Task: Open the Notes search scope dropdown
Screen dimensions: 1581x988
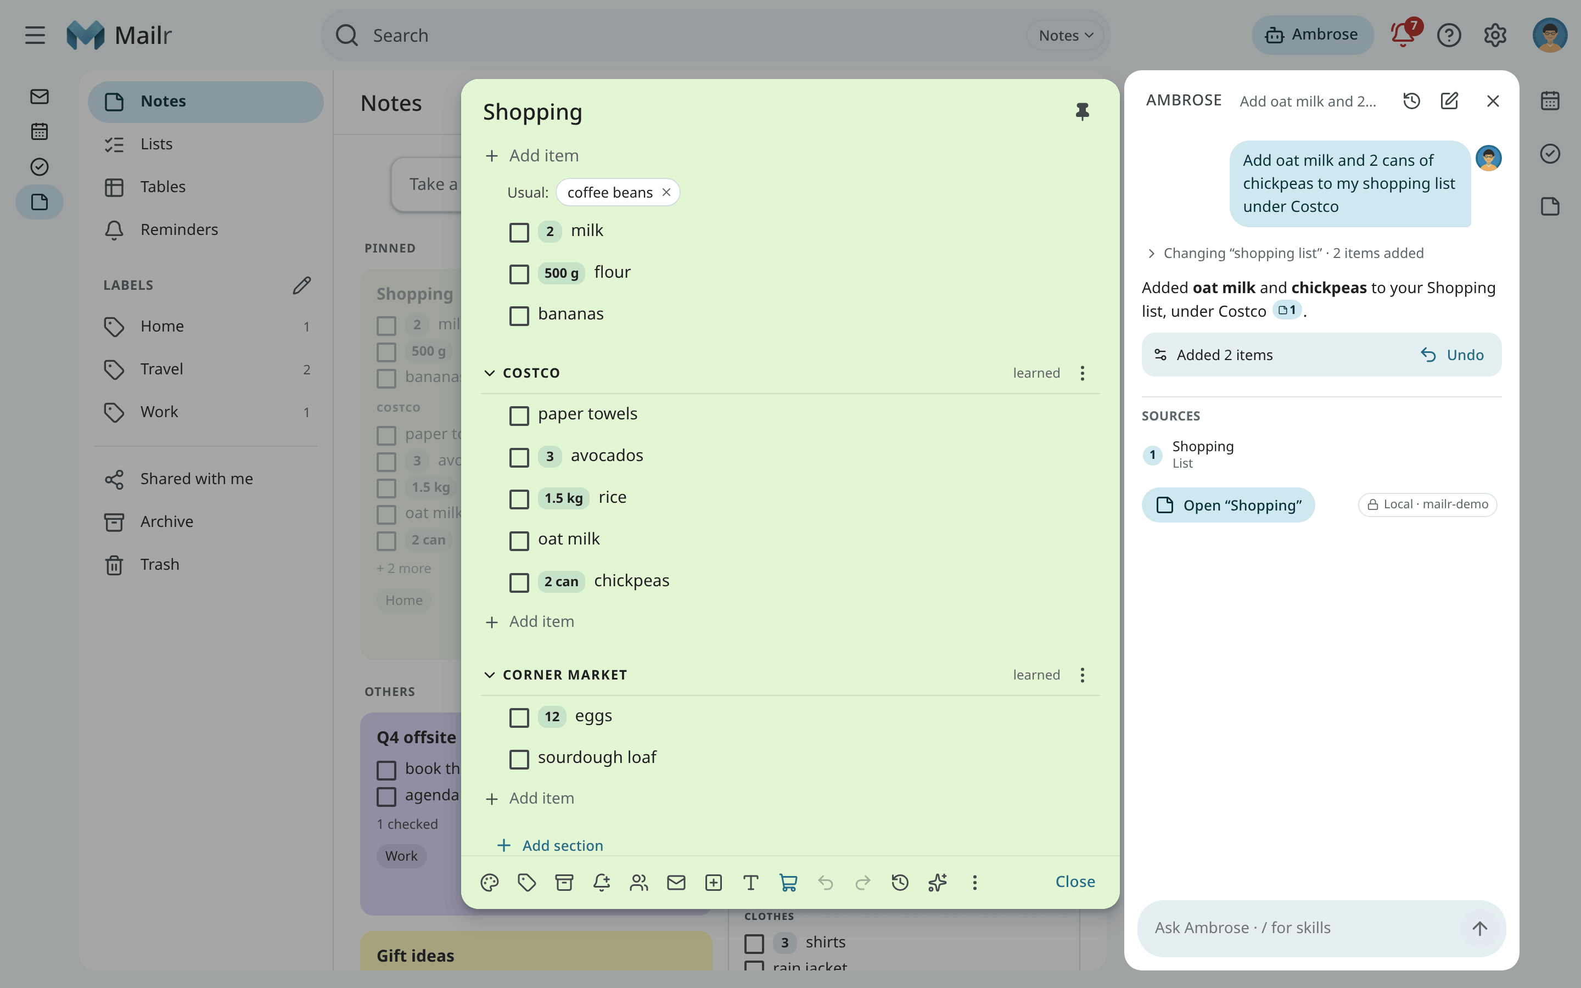Action: 1066,35
